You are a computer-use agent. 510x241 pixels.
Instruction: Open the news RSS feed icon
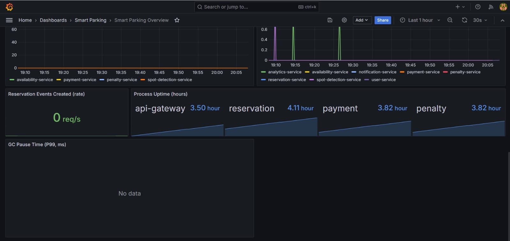491,7
